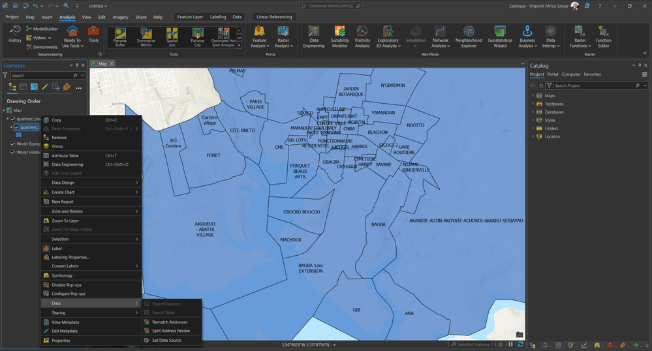Uncheck the World Hillshade layer checkbox
The image size is (652, 351).
point(12,153)
